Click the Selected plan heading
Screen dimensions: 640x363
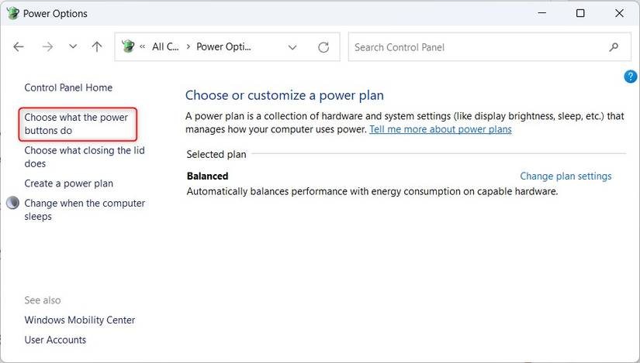coord(216,154)
